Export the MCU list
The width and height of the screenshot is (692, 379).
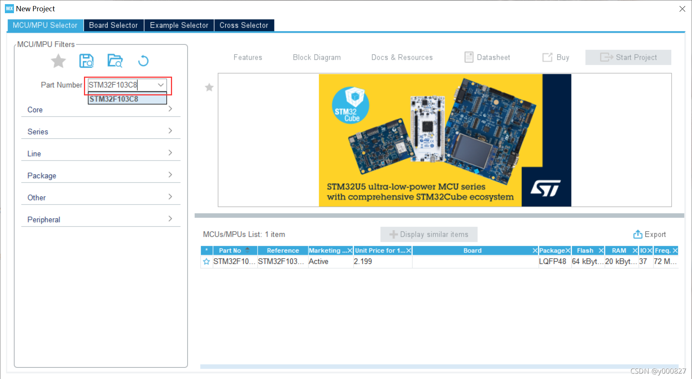tap(649, 234)
